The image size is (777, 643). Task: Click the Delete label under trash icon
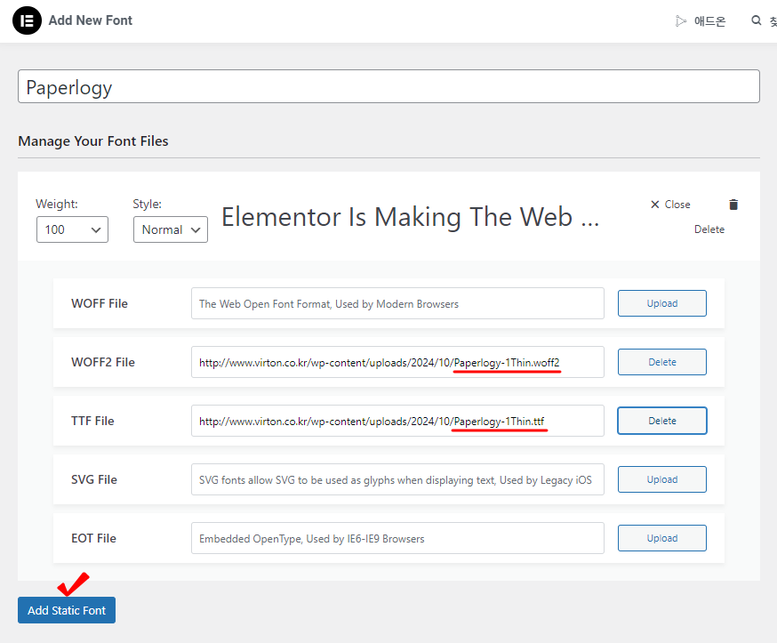click(x=709, y=229)
